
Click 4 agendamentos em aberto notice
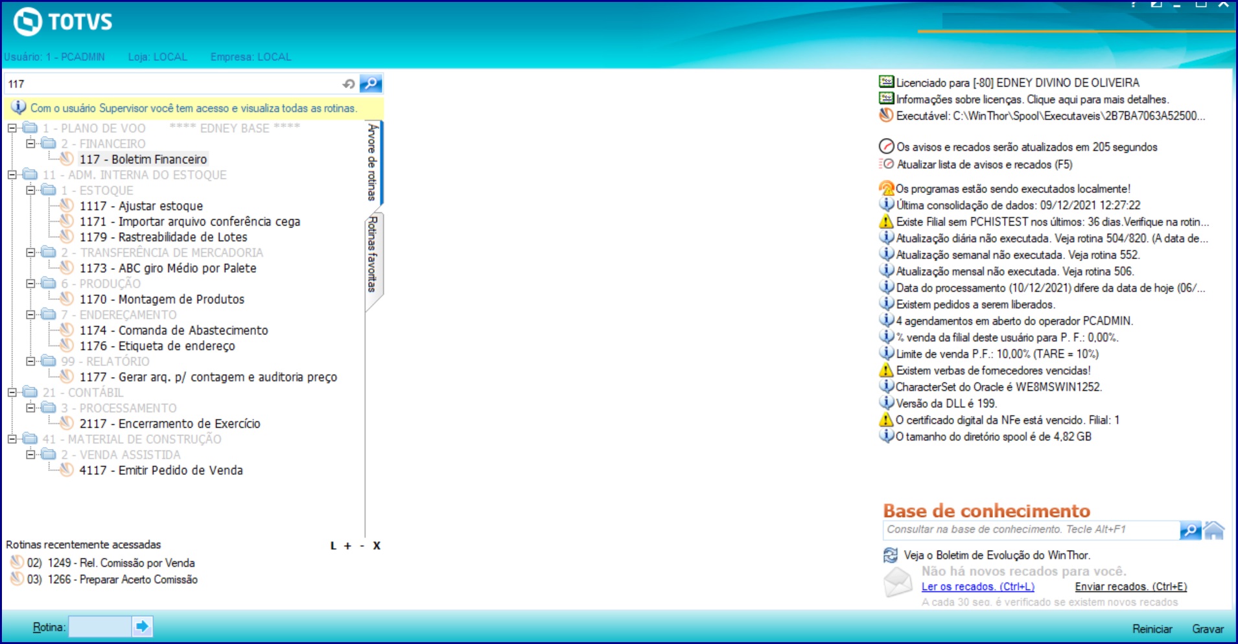tap(1014, 321)
